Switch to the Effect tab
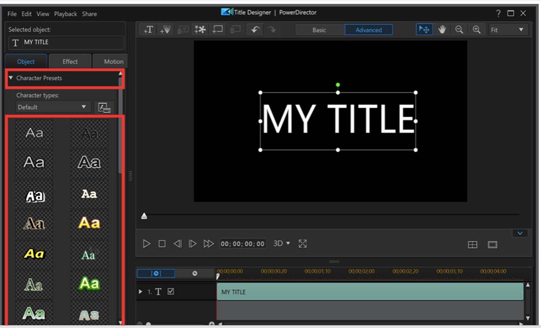 click(70, 61)
